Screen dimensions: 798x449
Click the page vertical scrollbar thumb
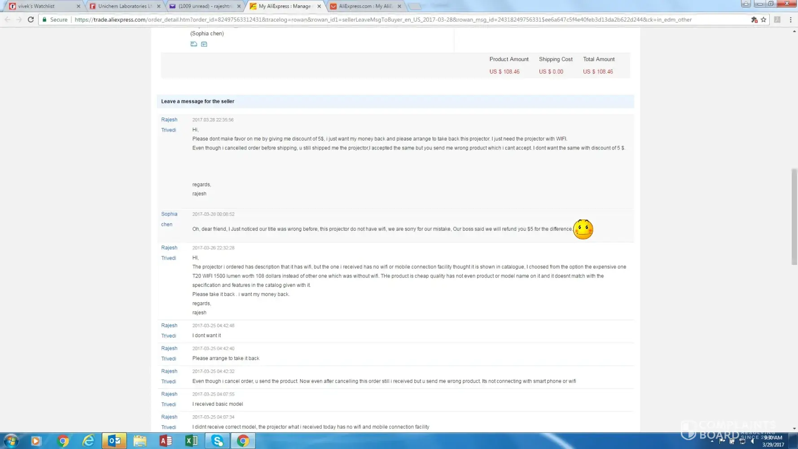tap(794, 217)
